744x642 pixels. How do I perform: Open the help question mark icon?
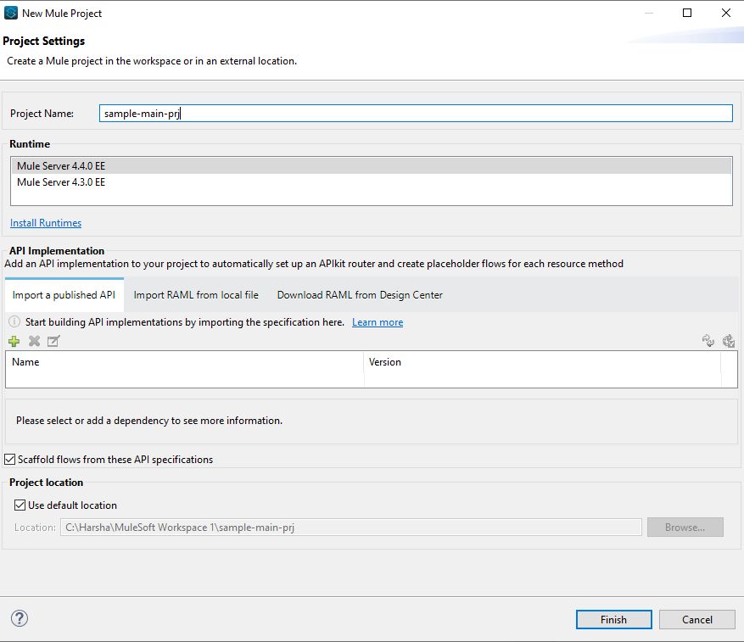coord(19,618)
